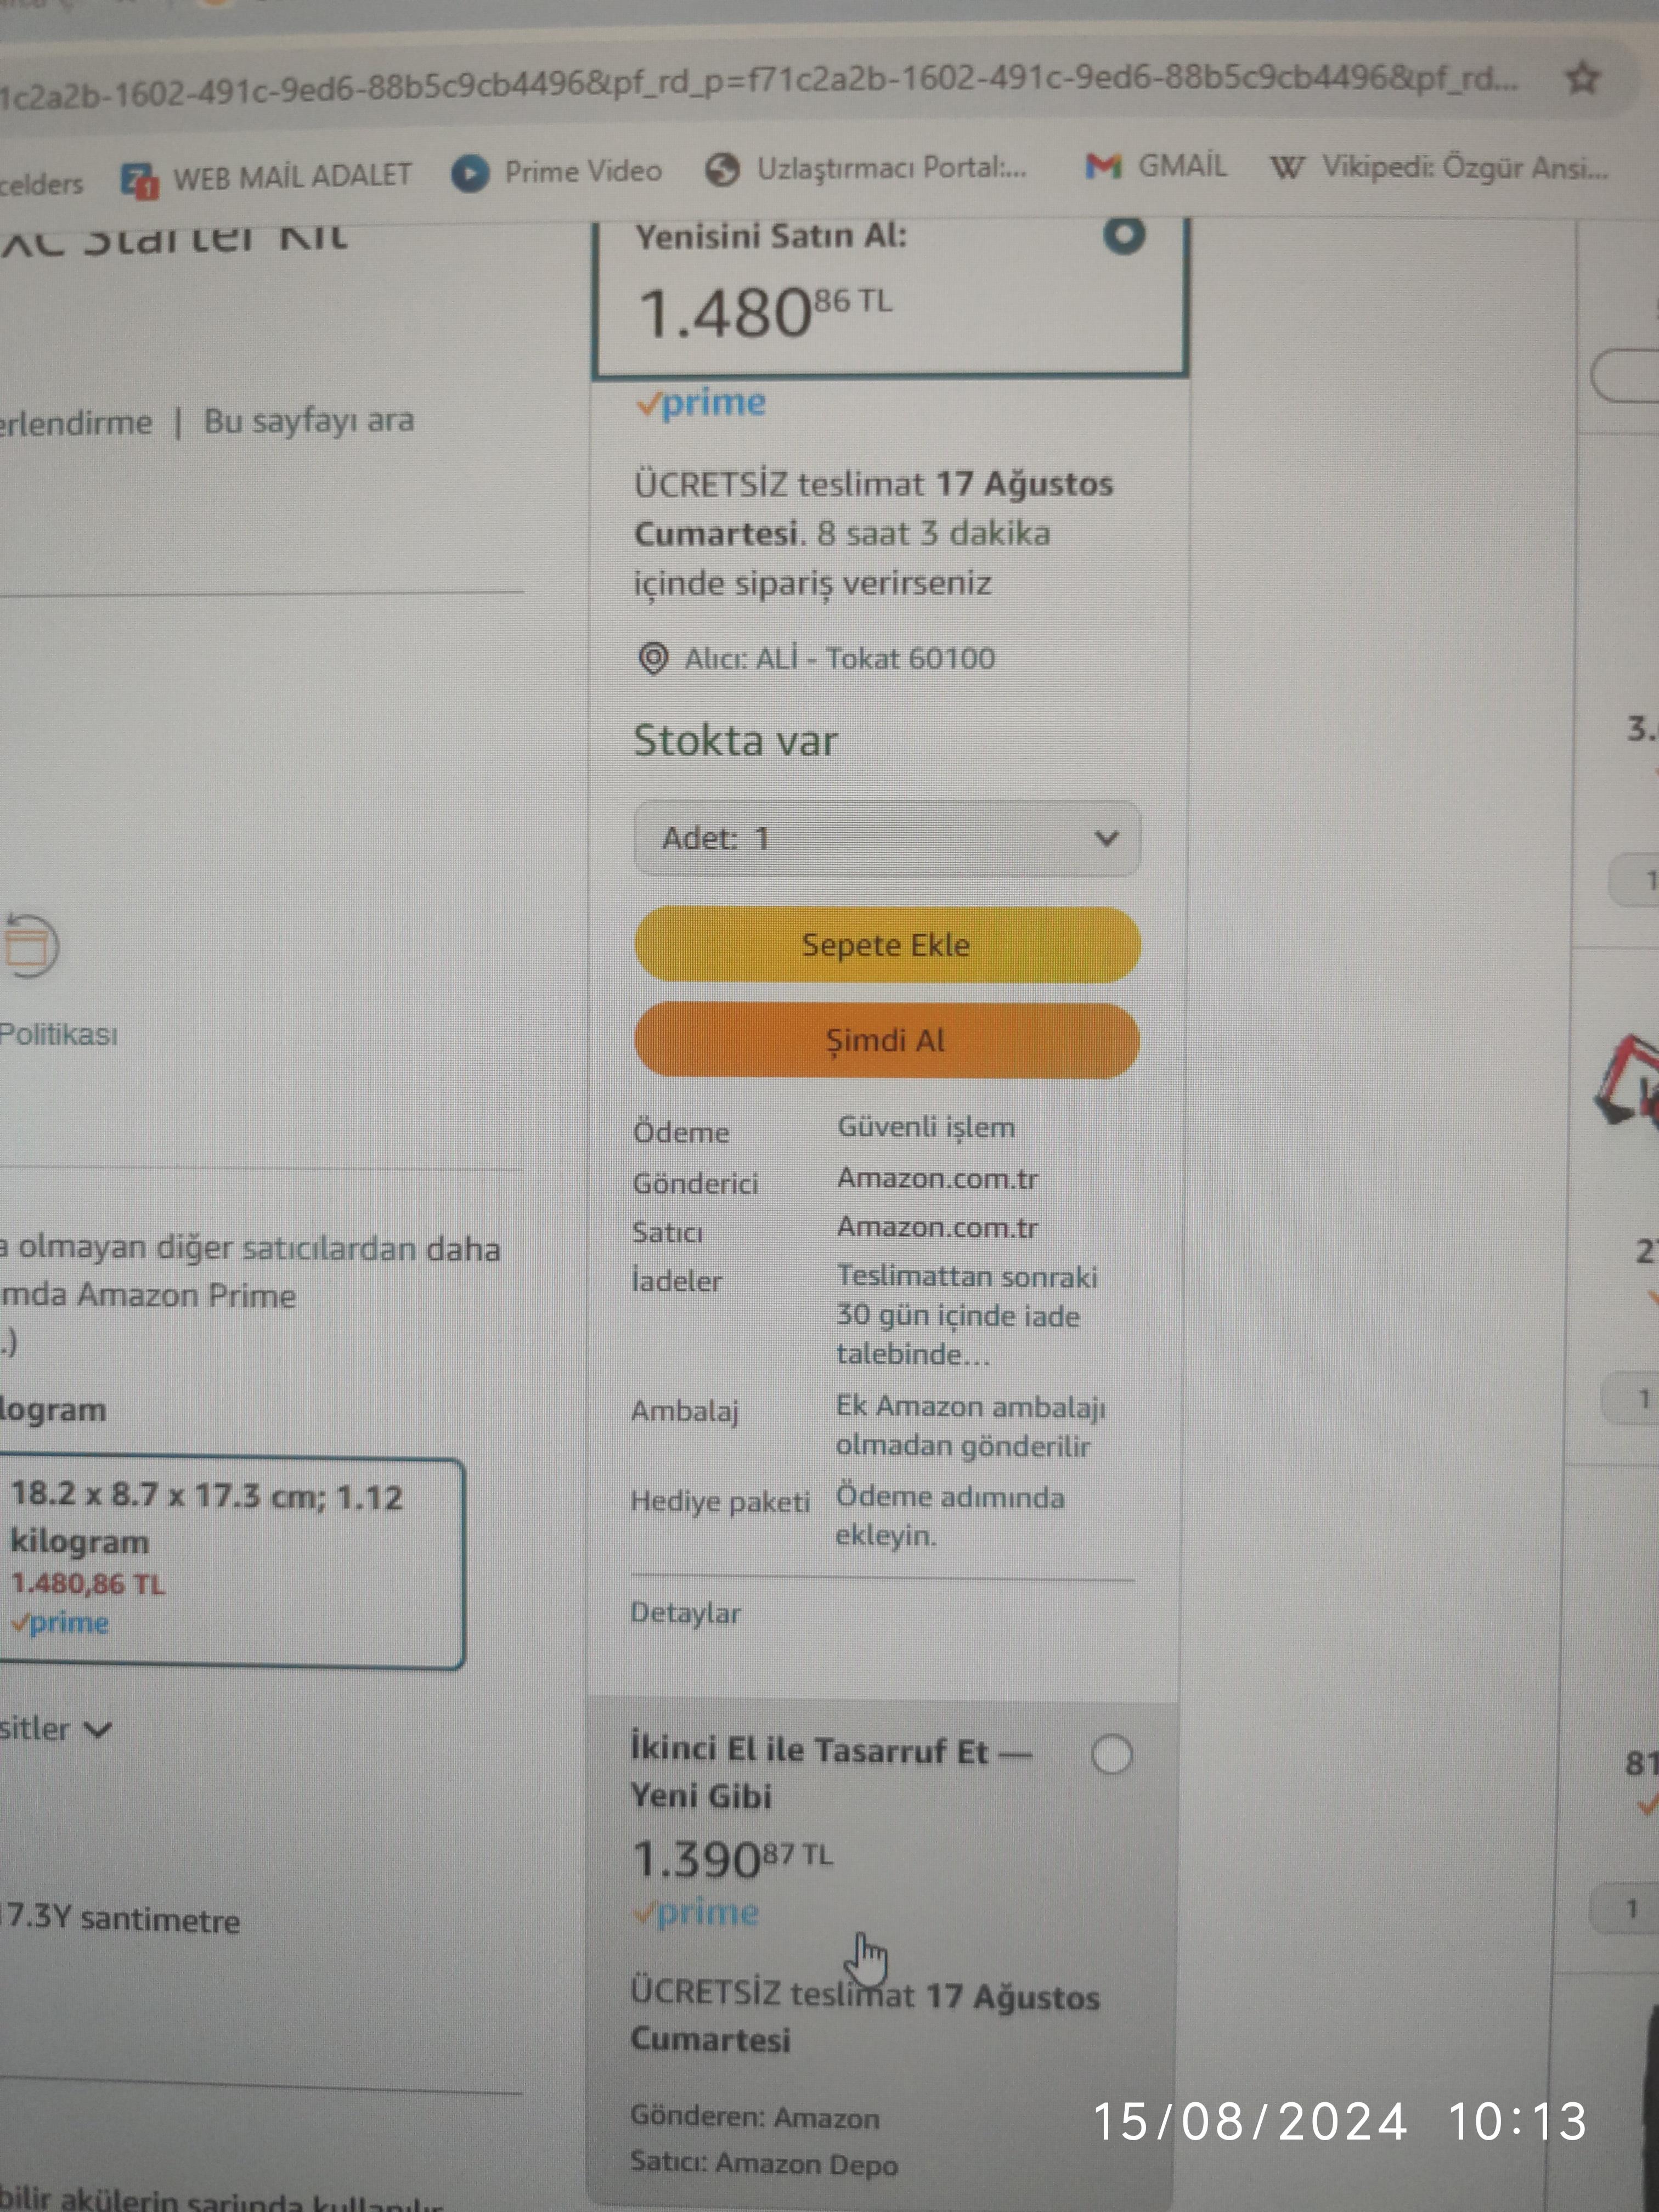Bookmark page with the star icon
Viewport: 1659px width, 2212px height.
click(1582, 77)
